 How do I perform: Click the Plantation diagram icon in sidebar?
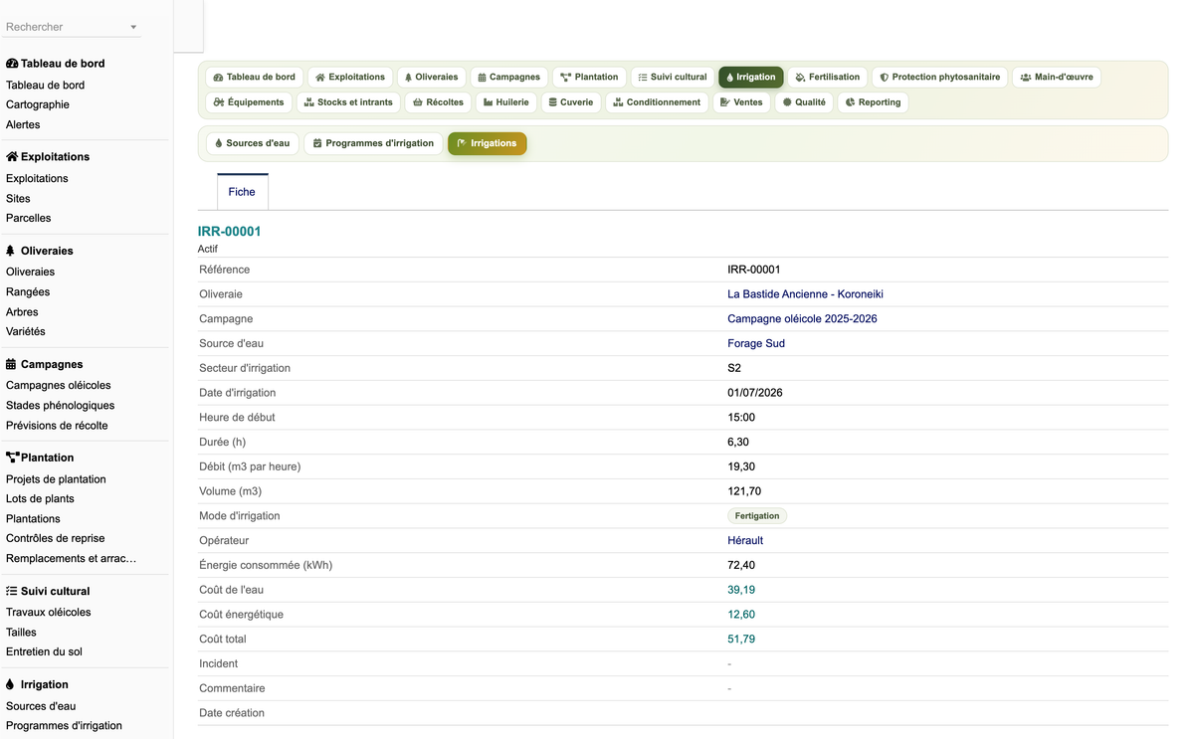coord(13,458)
